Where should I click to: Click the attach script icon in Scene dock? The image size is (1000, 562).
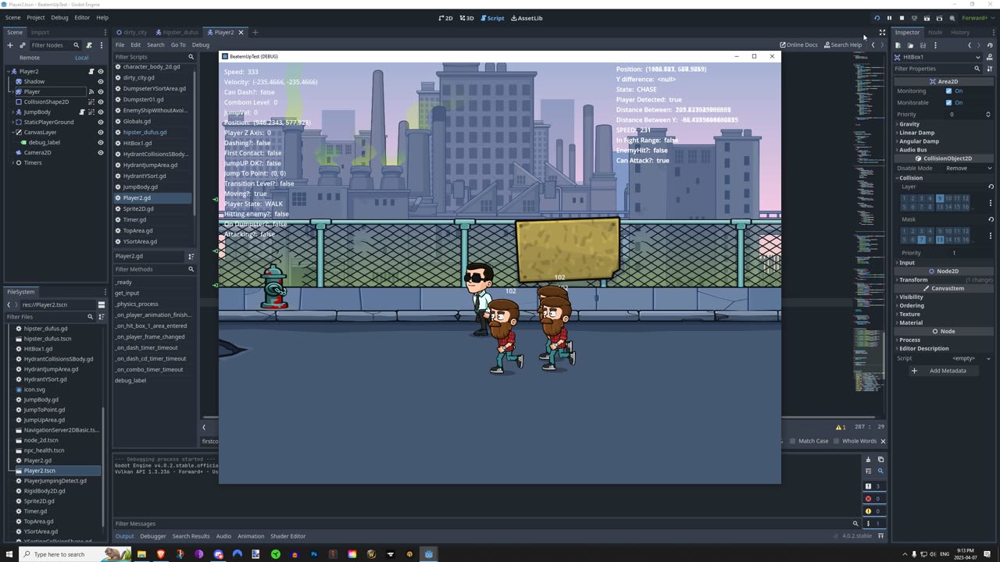tap(89, 45)
